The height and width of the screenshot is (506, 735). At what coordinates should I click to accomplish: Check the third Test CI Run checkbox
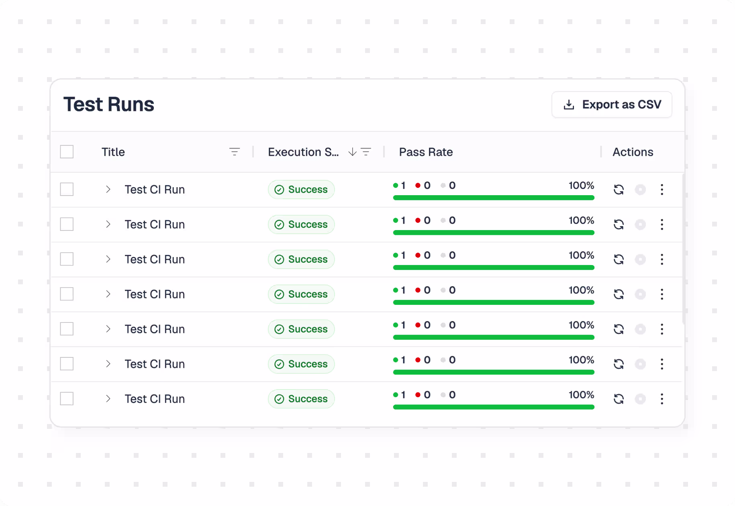click(x=67, y=259)
